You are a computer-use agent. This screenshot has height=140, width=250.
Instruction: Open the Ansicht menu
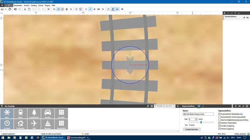click(26, 5)
